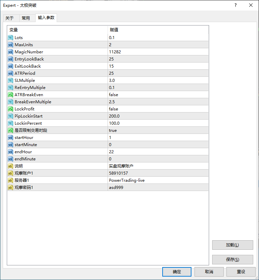The image size is (259, 280).
Task: Select the MagicNumber variable name
Action: tap(29, 52)
